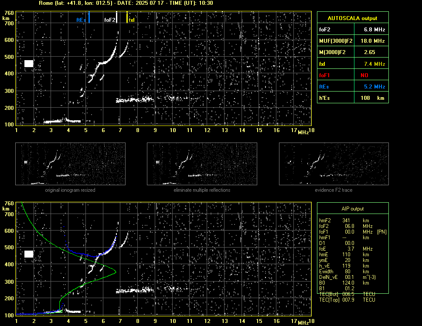Open the original ionogram resized thumbnail
The height and width of the screenshot is (326, 422).
point(70,164)
